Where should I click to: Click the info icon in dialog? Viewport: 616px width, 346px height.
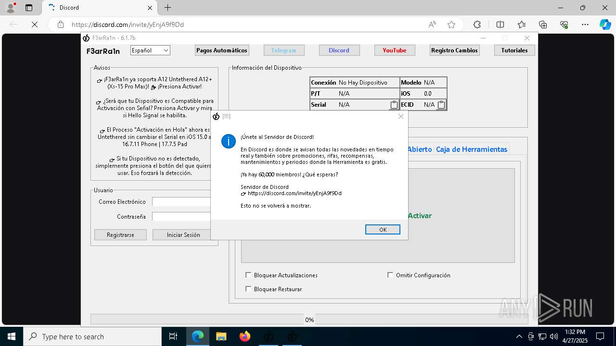click(x=228, y=141)
